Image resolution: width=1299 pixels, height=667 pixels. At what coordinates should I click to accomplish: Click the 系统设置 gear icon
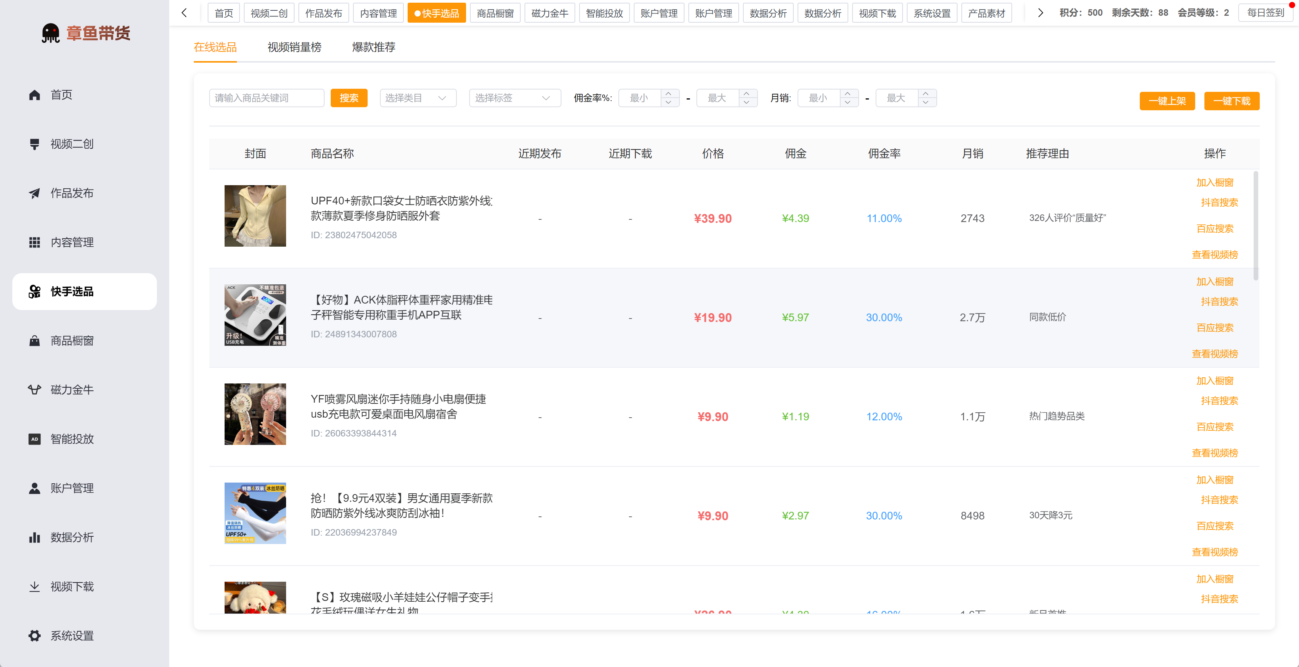34,636
